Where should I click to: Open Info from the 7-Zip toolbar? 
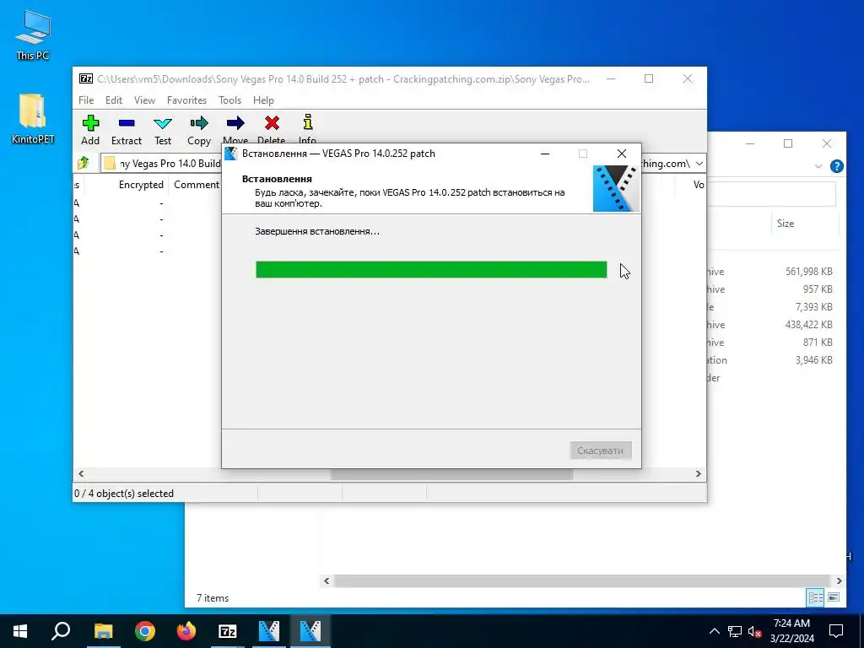tap(307, 129)
